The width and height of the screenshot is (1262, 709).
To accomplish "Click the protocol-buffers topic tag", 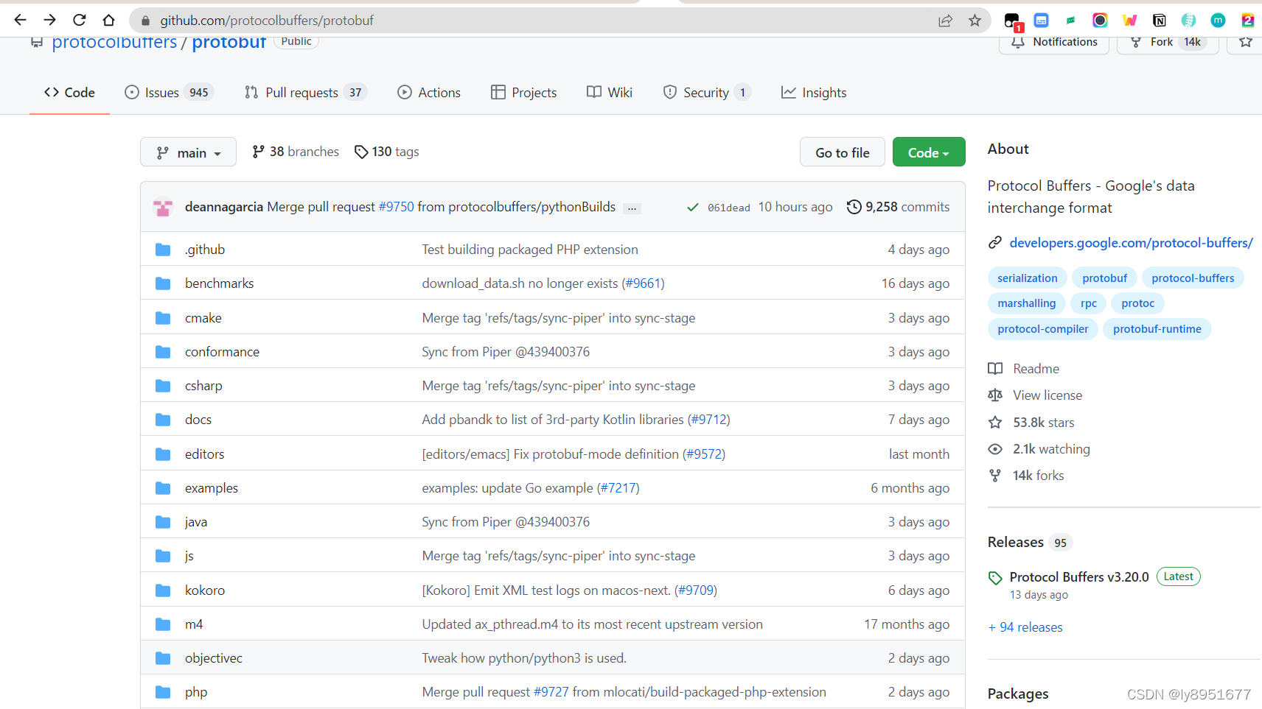I will tap(1193, 278).
